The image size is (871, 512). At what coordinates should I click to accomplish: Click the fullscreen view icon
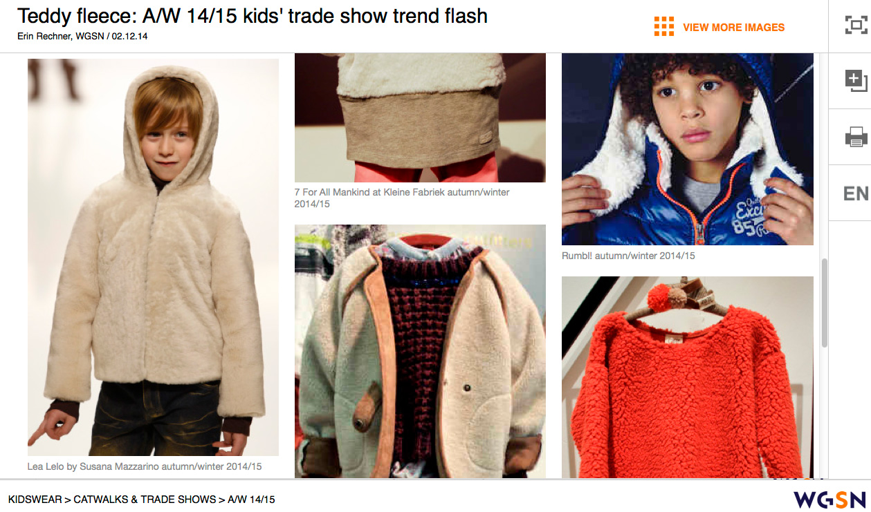pos(856,26)
